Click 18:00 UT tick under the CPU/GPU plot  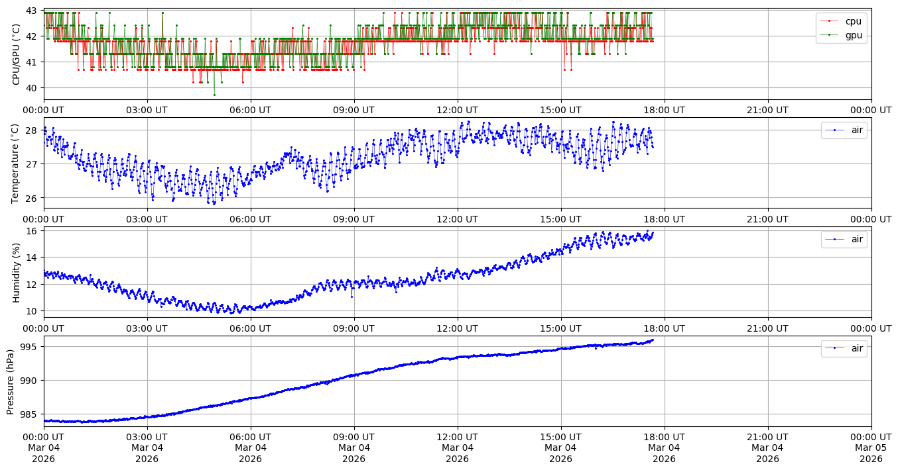point(664,110)
